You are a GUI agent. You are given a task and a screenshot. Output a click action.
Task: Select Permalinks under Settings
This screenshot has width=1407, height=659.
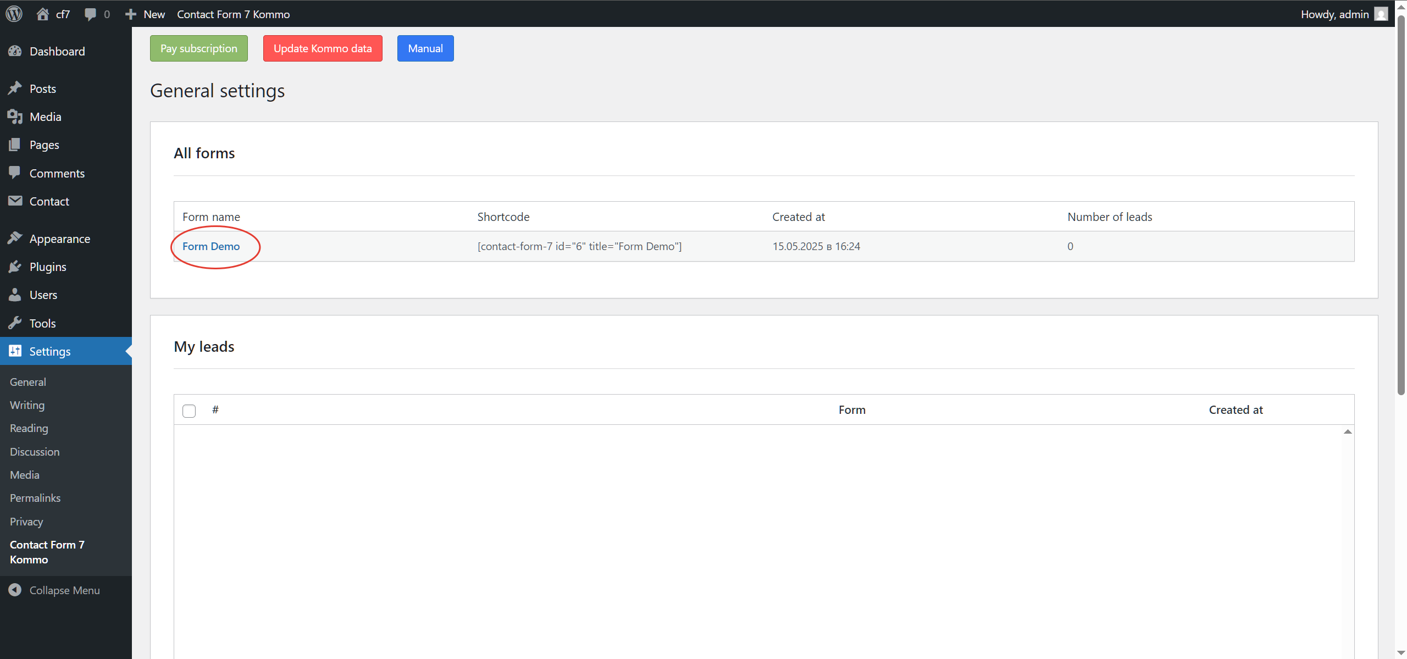(x=35, y=498)
